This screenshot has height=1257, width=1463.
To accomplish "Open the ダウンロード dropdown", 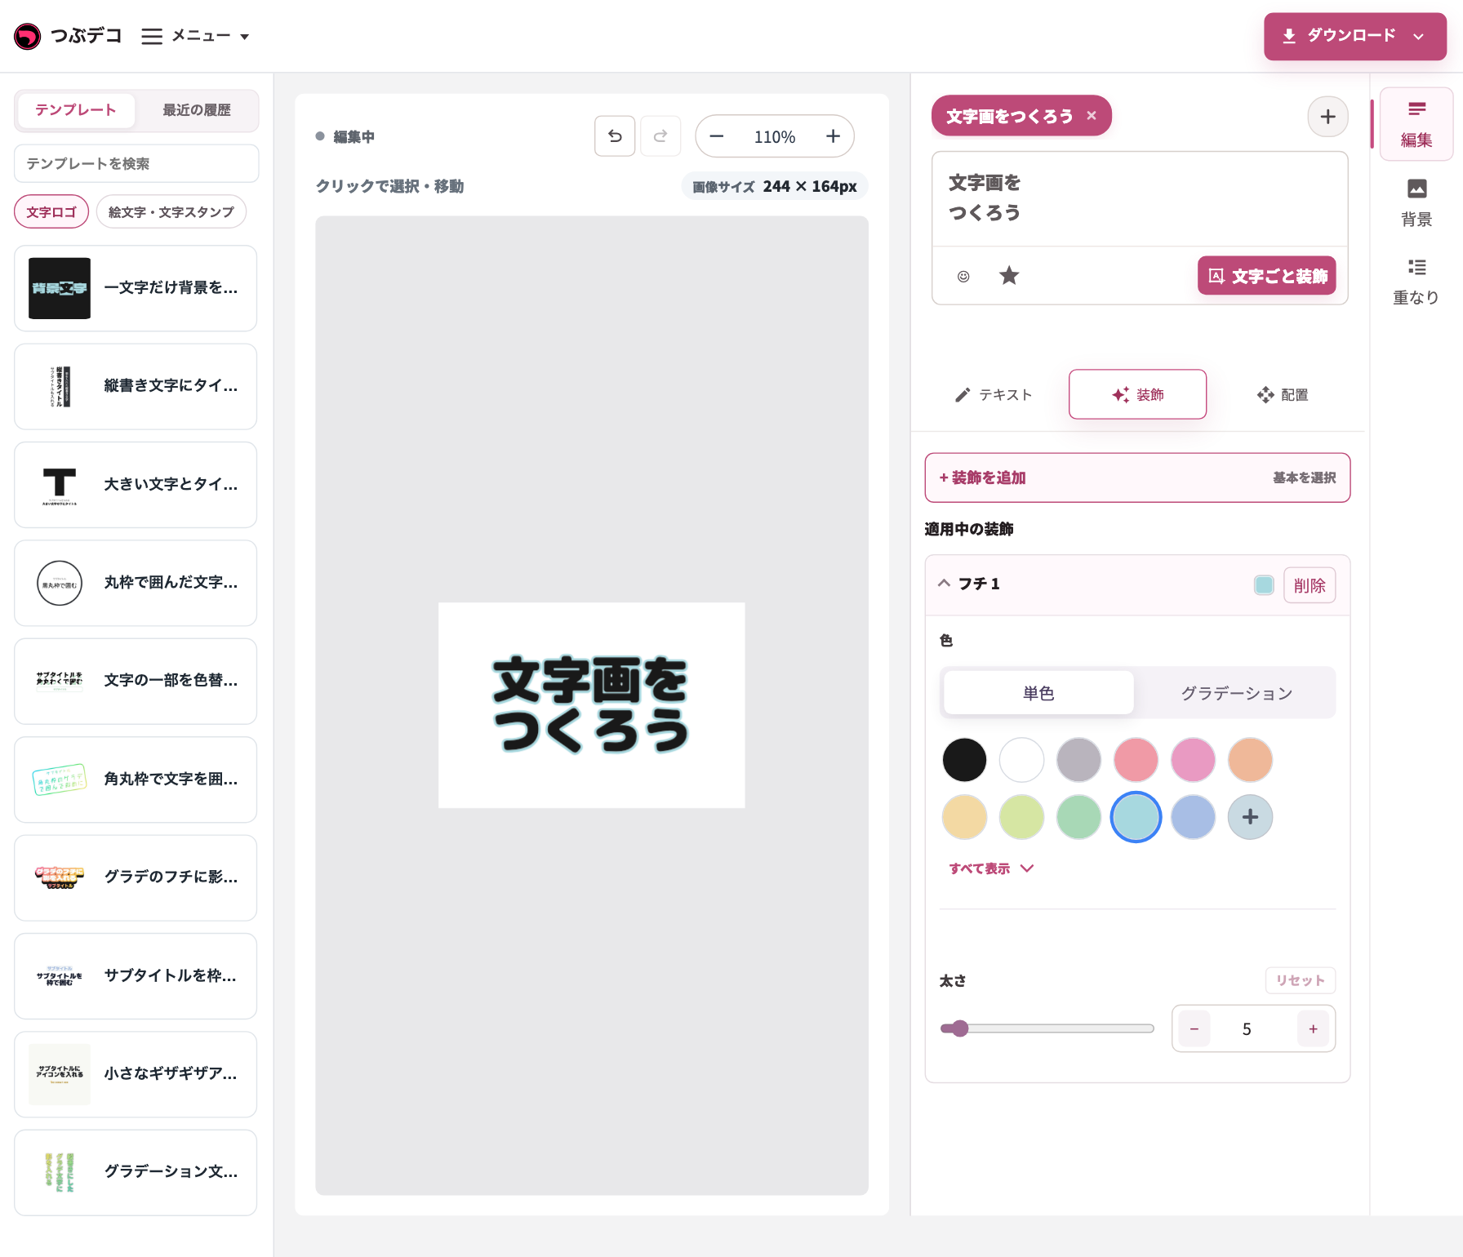I will coord(1355,36).
